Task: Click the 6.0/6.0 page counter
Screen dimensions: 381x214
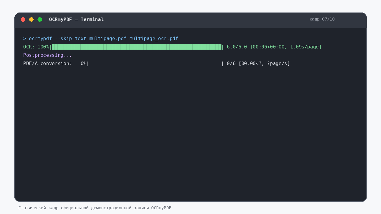Action: (237, 47)
